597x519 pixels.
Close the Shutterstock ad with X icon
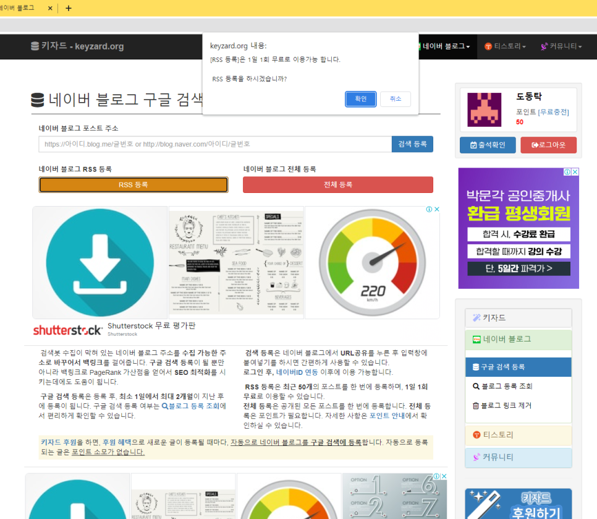[x=437, y=209]
